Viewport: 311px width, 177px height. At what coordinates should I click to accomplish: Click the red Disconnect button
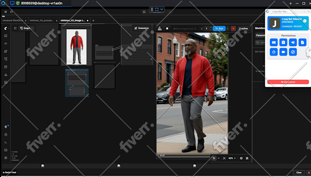[x=288, y=82]
